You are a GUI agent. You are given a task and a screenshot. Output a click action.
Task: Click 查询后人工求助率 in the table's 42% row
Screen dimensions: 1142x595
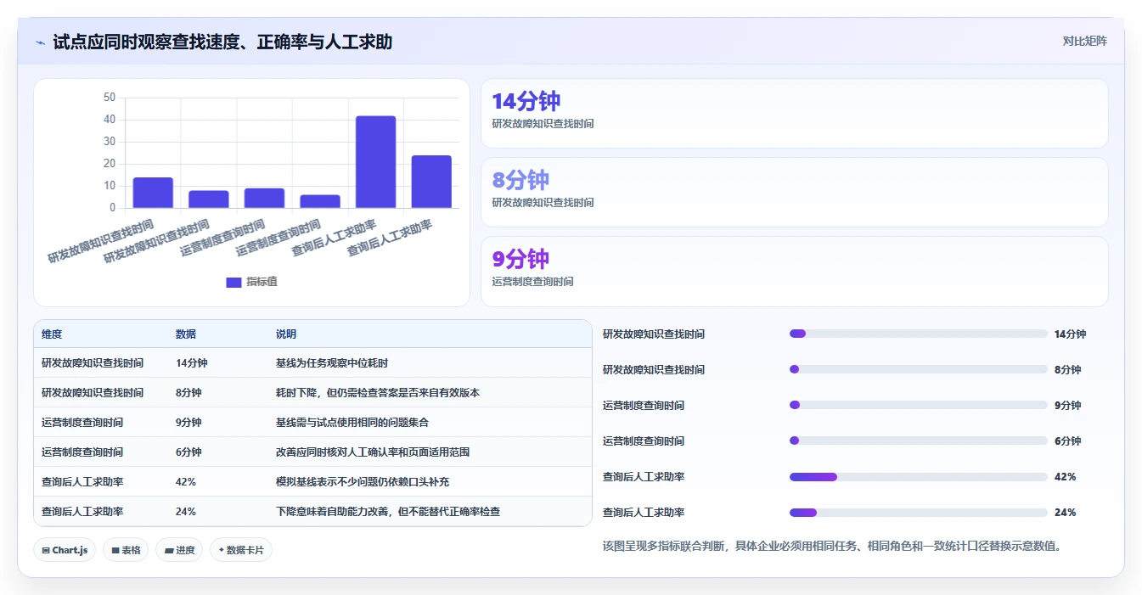pyautogui.click(x=82, y=482)
